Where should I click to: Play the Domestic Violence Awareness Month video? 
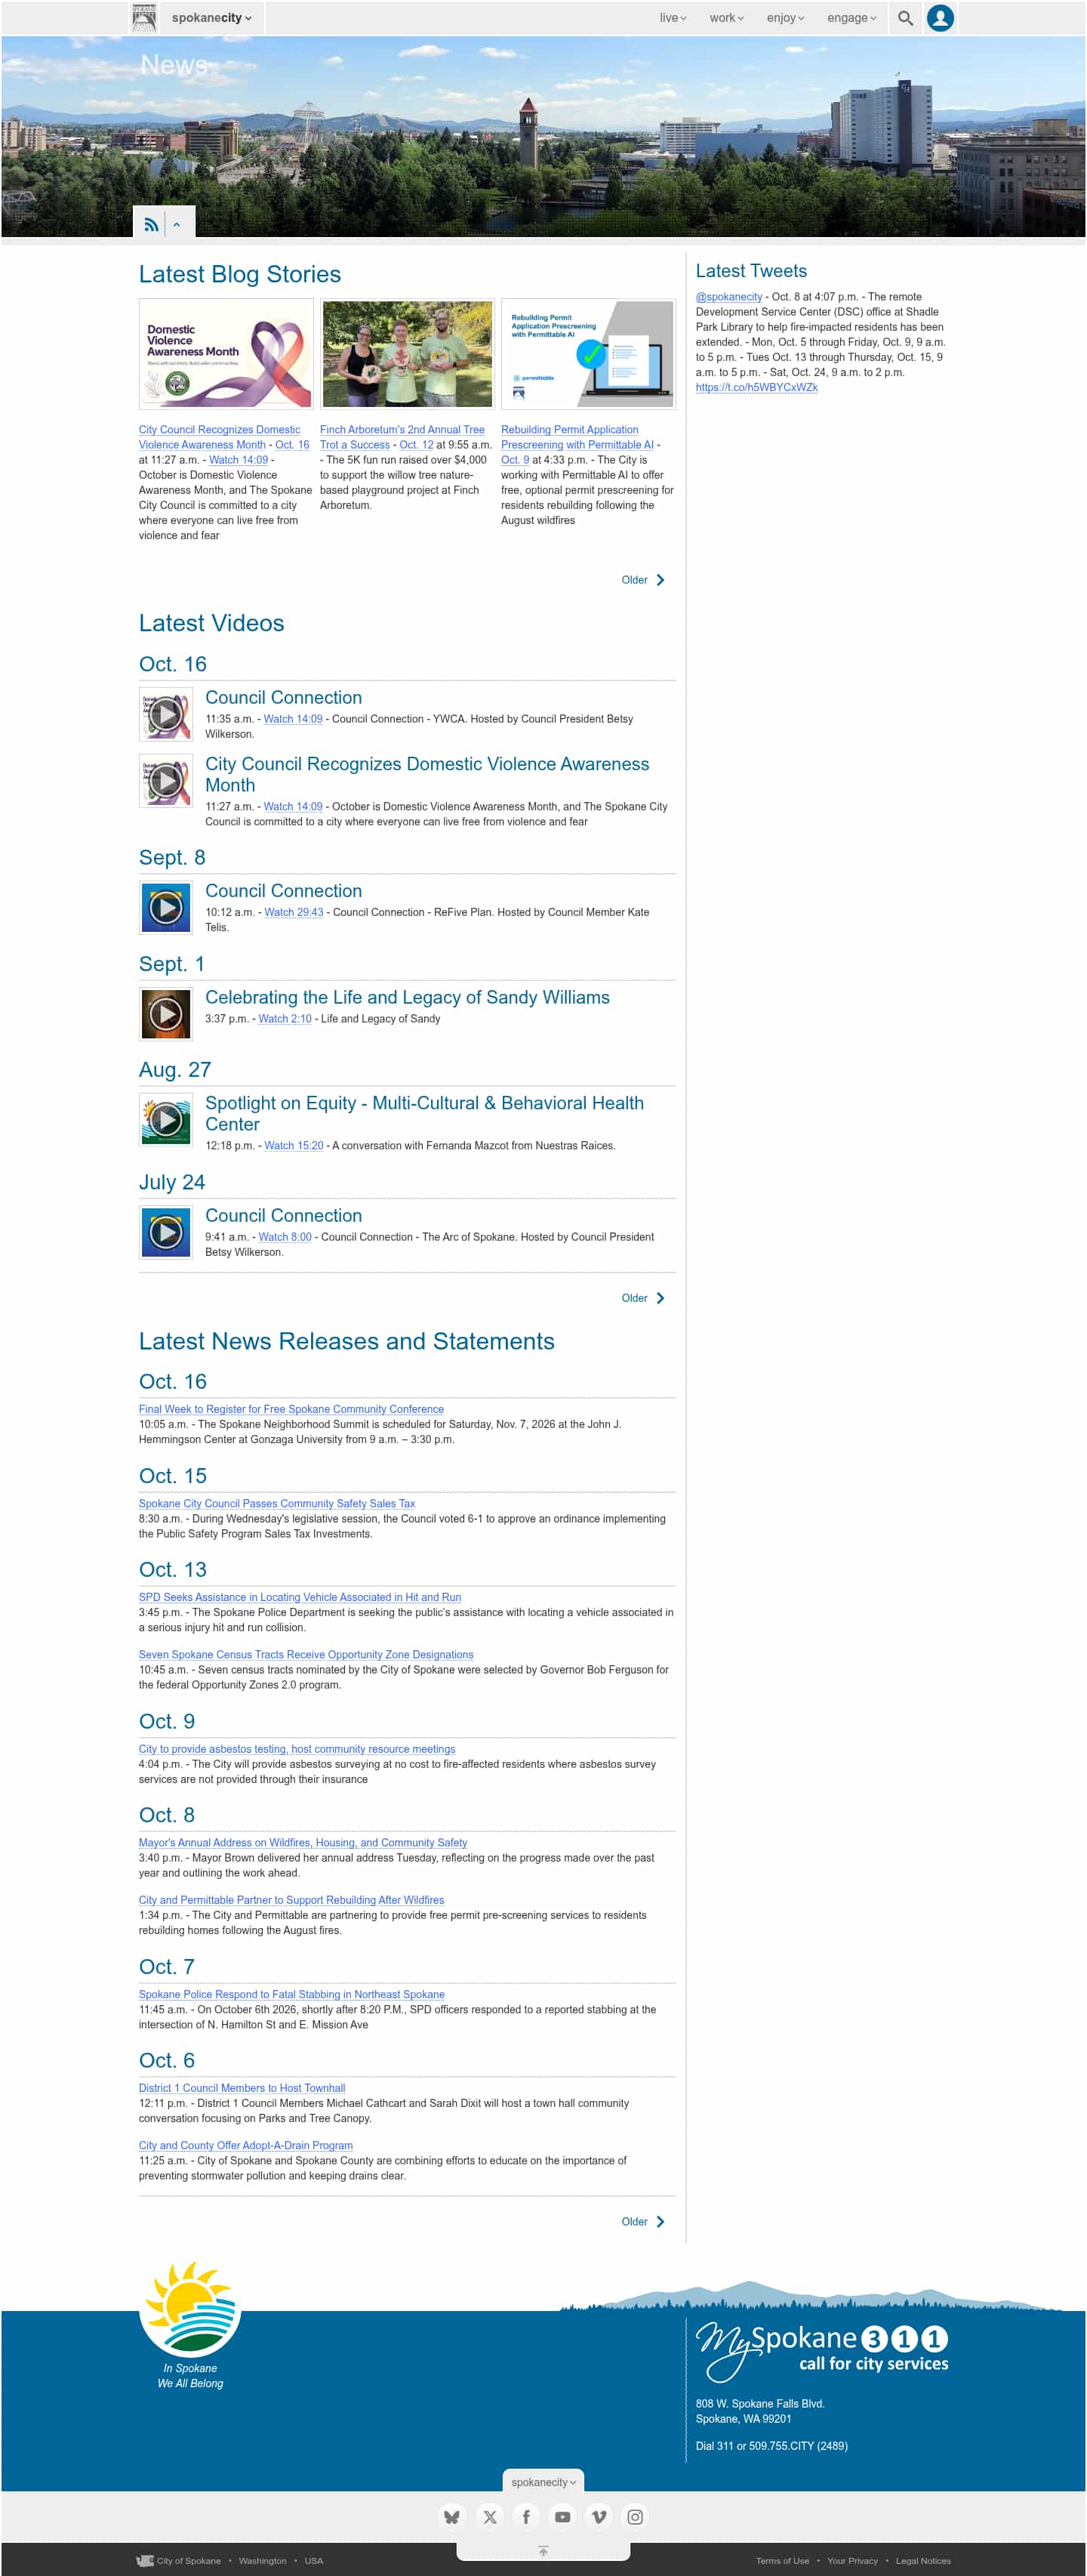point(166,780)
